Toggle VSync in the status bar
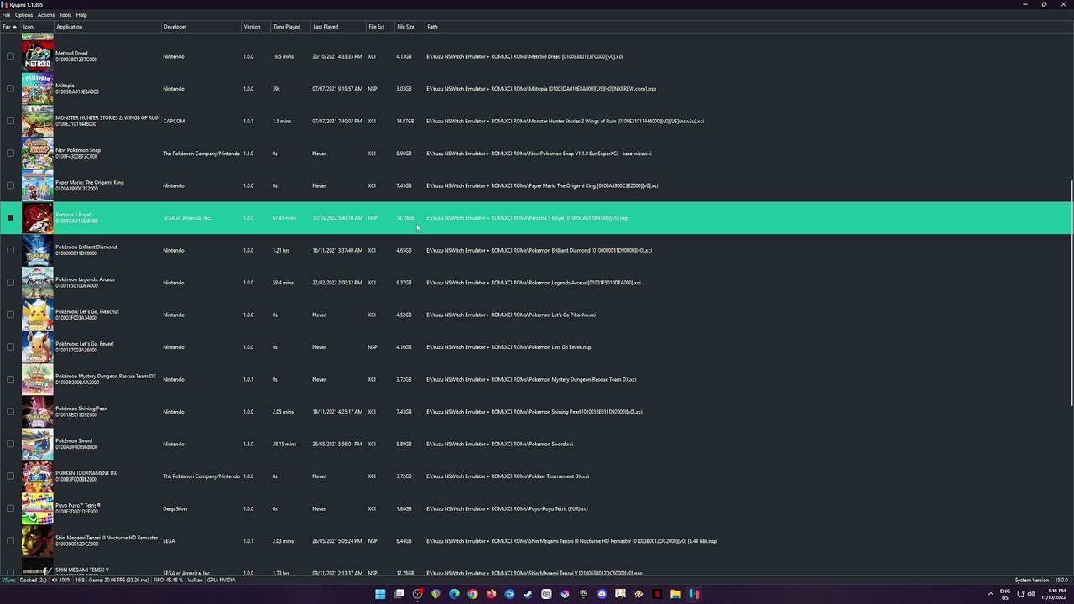The width and height of the screenshot is (1074, 604). coord(8,580)
